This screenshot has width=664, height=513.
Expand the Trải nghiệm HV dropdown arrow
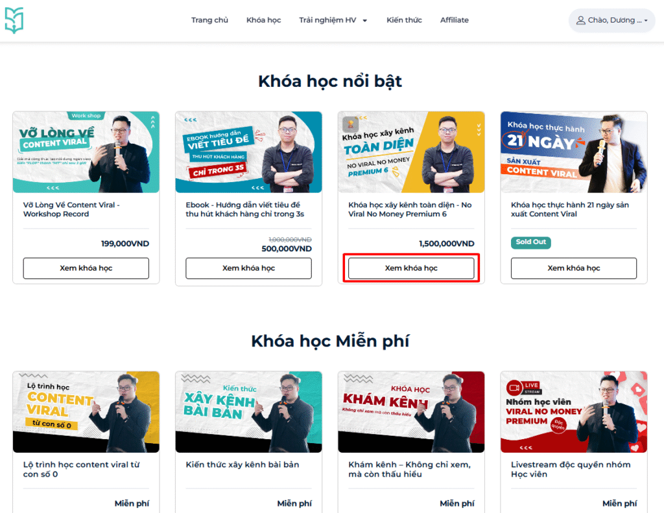[364, 20]
